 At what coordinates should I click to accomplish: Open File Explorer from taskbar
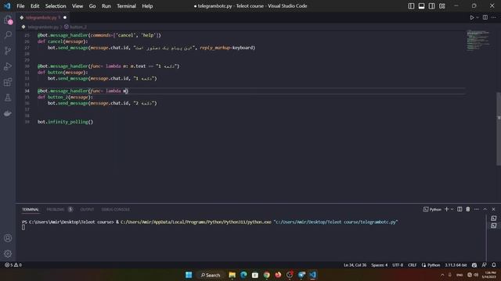click(x=232, y=275)
